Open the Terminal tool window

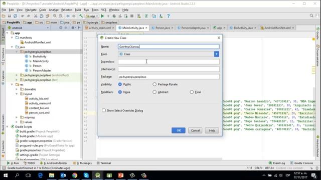tap(104, 163)
